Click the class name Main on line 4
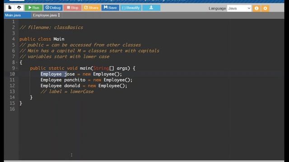 click(x=59, y=39)
